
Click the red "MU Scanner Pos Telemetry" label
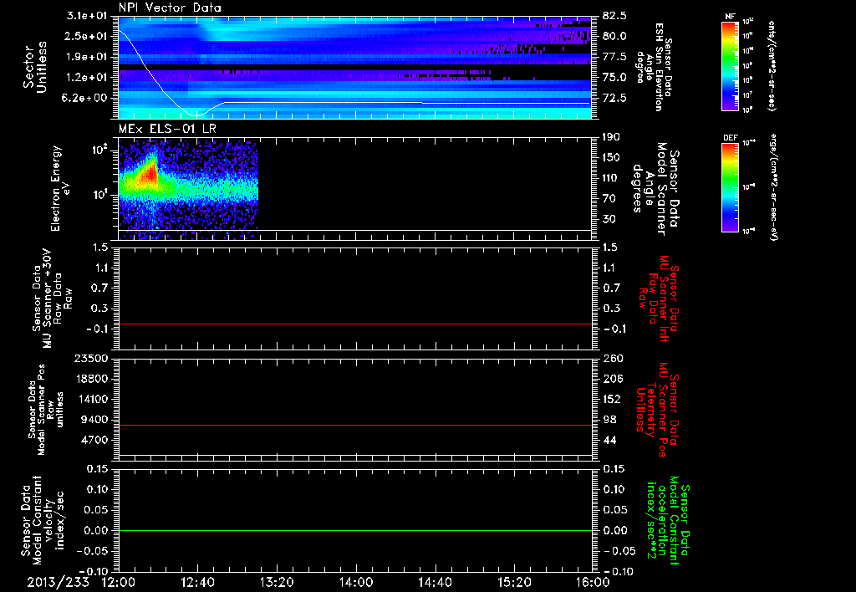coord(657,410)
